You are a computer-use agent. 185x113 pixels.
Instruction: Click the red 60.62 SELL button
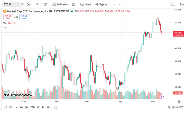[x=8, y=17]
